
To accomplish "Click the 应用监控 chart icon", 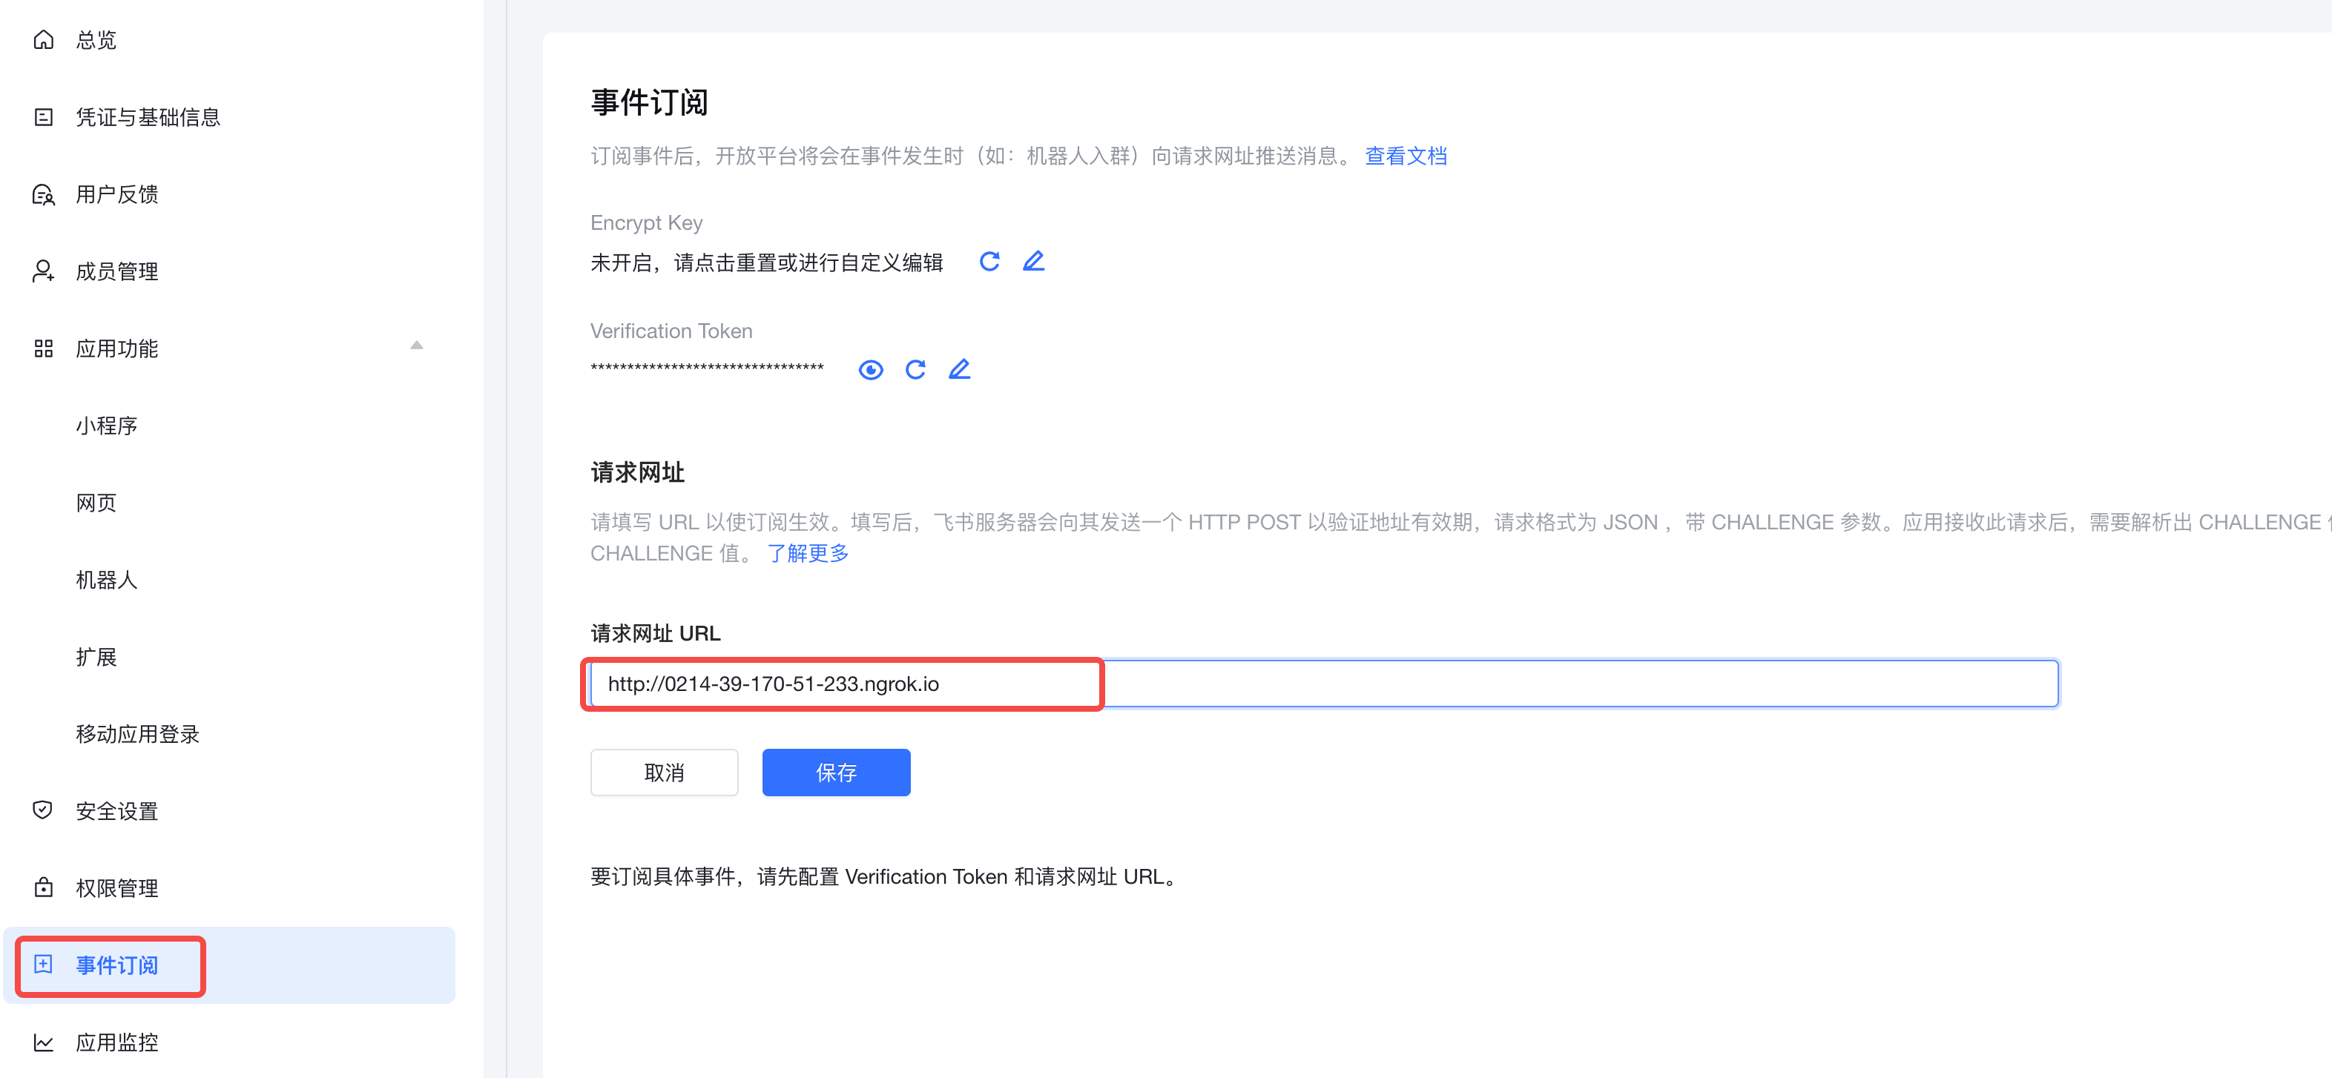I will (x=44, y=1042).
